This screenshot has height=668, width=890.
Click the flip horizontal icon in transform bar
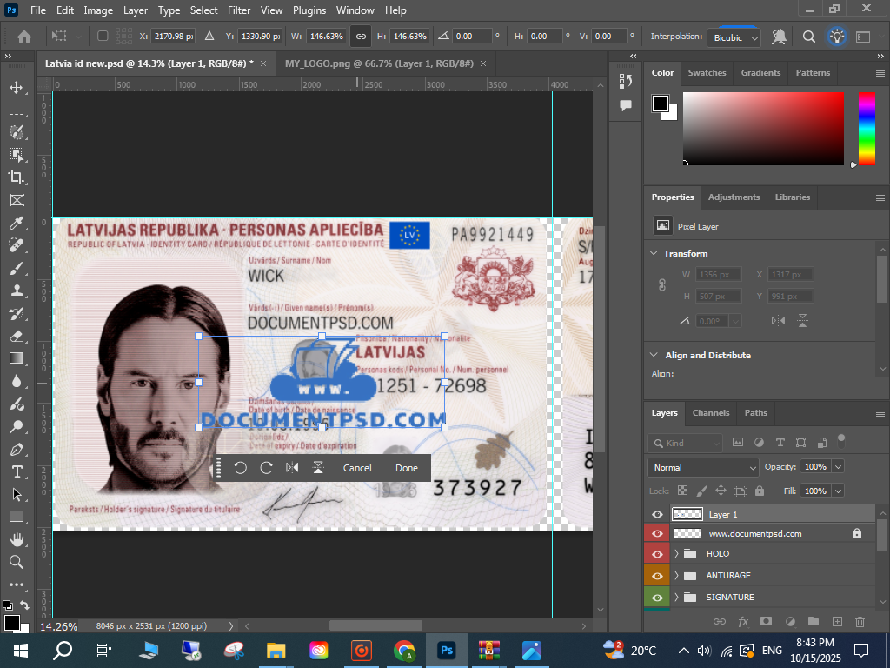point(292,468)
